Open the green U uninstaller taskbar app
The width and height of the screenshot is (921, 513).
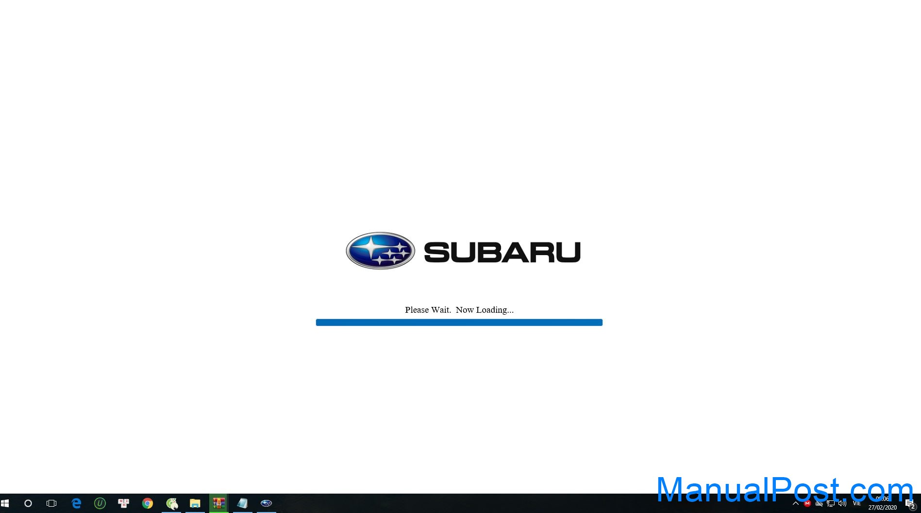point(100,503)
